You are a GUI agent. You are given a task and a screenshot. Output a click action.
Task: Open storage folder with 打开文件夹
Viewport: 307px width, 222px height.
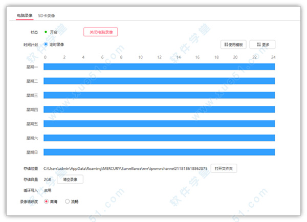[x=224, y=168]
